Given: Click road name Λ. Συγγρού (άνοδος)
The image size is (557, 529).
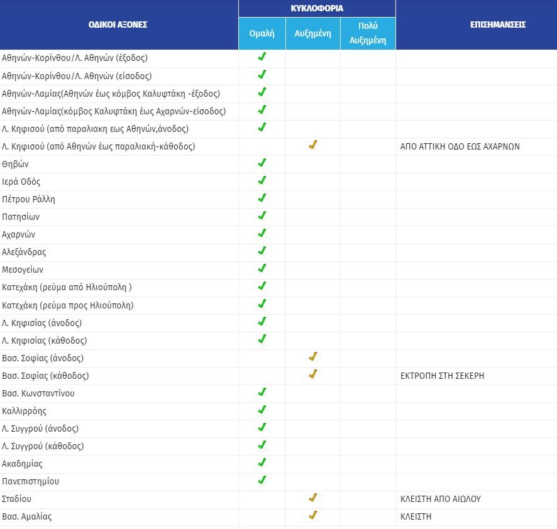Looking at the screenshot, I should coord(40,428).
